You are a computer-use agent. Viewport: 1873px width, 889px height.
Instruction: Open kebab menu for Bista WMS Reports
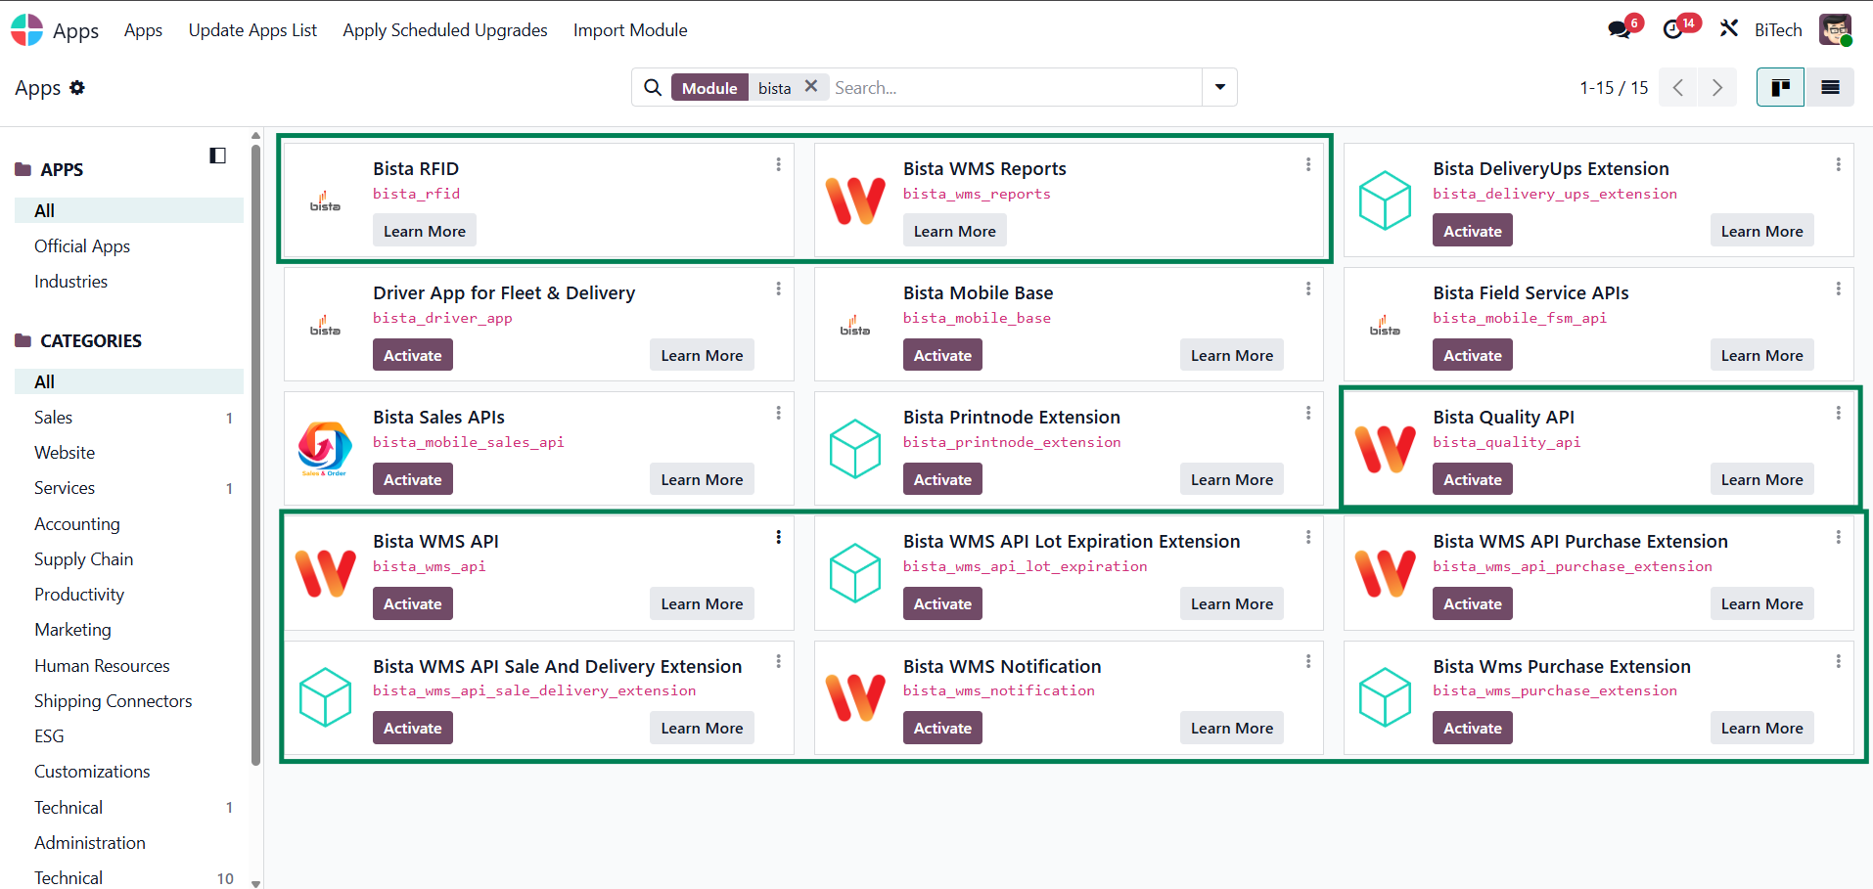click(1308, 164)
